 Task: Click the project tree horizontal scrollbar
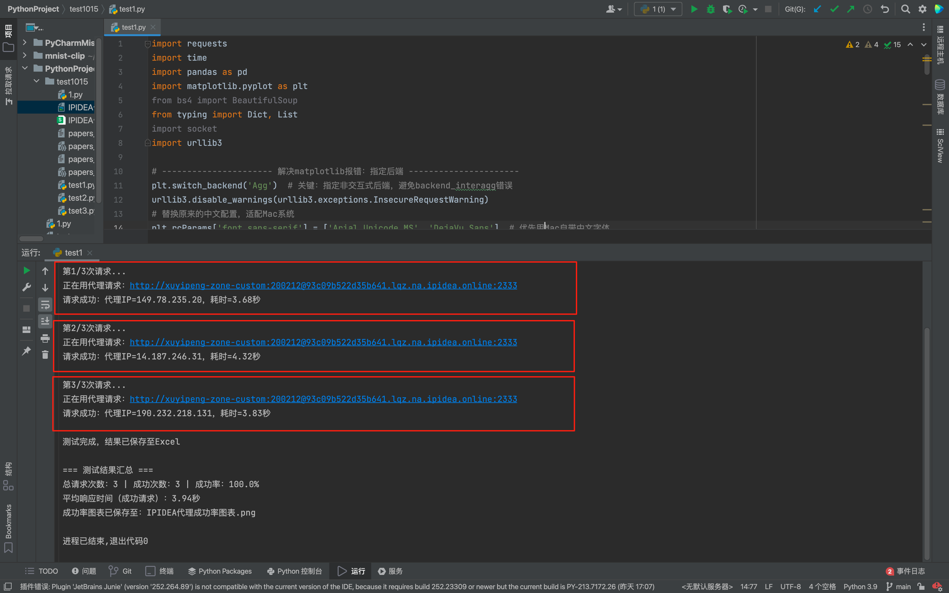tap(31, 238)
